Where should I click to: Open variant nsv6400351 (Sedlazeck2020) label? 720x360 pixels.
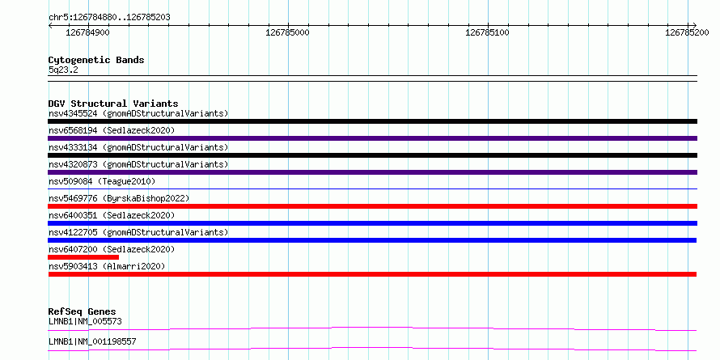(112, 215)
